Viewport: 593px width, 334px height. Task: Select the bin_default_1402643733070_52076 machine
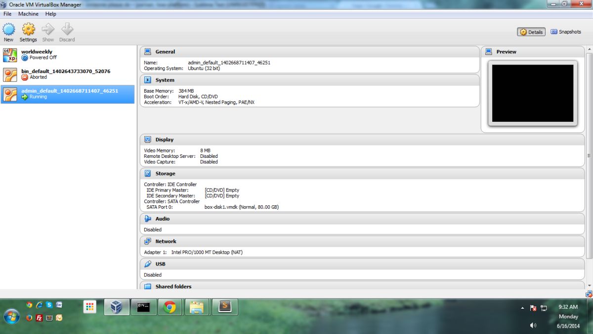pos(68,74)
